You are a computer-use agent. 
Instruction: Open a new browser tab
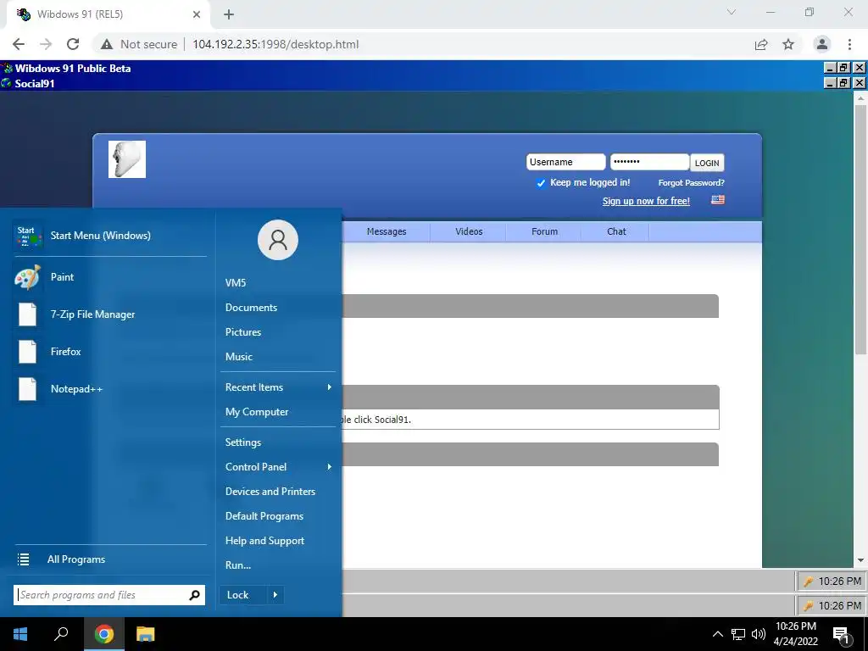point(229,14)
